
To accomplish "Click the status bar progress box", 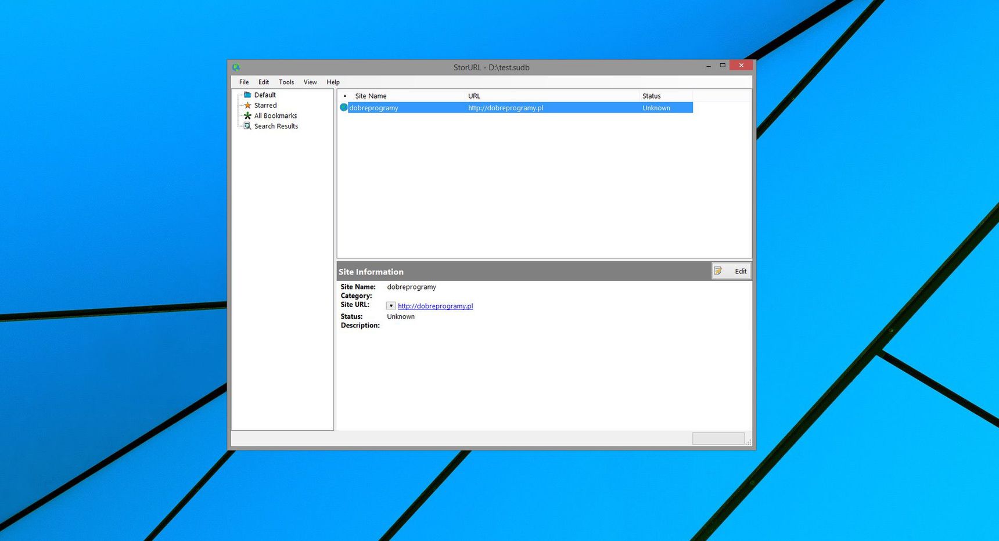I will (x=718, y=439).
